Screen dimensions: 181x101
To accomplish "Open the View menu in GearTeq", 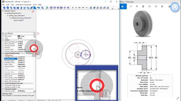I will coord(12,5).
